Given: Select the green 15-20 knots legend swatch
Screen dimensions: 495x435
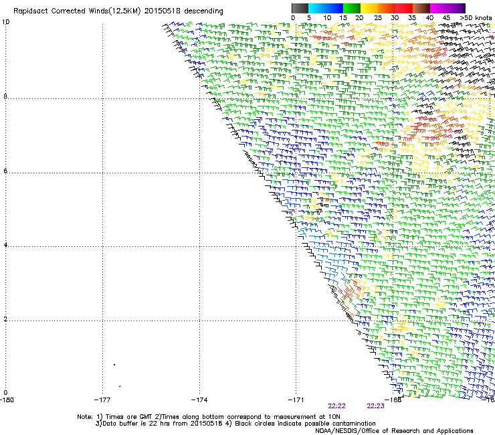Looking at the screenshot, I should [352, 8].
